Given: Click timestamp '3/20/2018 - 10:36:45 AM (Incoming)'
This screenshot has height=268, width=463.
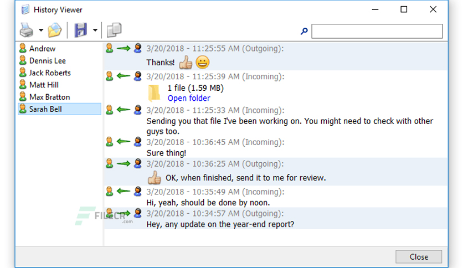Looking at the screenshot, I should point(215,142).
